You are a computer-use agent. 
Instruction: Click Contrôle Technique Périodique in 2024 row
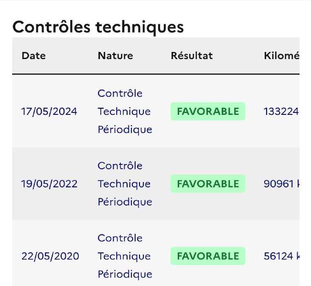click(125, 112)
